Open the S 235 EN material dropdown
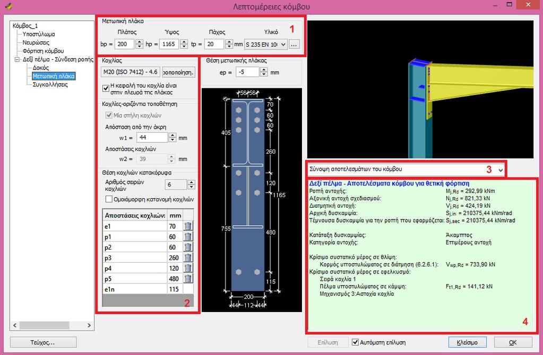 265,45
